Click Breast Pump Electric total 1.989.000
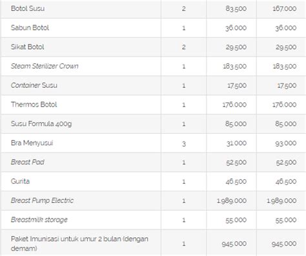 pyautogui.click(x=281, y=201)
